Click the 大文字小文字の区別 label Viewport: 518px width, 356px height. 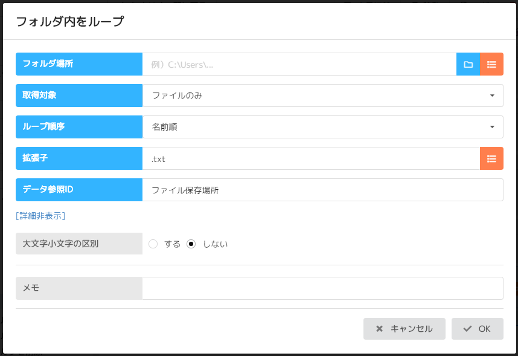click(79, 244)
